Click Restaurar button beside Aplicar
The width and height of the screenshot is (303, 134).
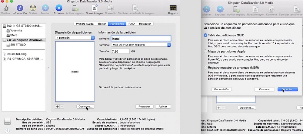pyautogui.click(x=144, y=107)
